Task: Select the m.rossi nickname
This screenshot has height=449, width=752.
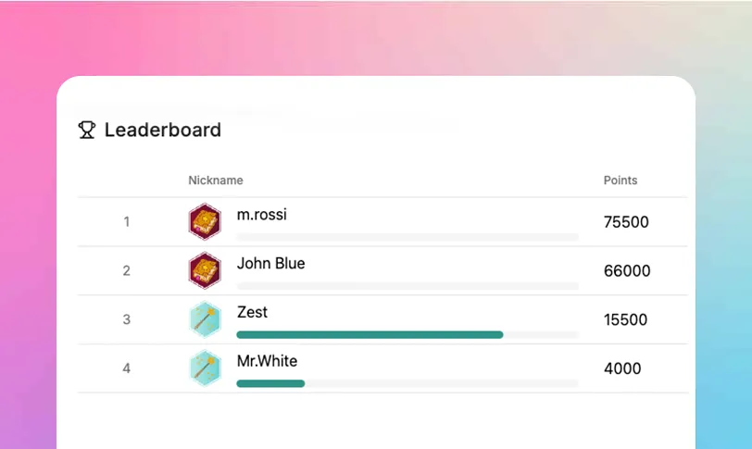Action: pyautogui.click(x=262, y=215)
